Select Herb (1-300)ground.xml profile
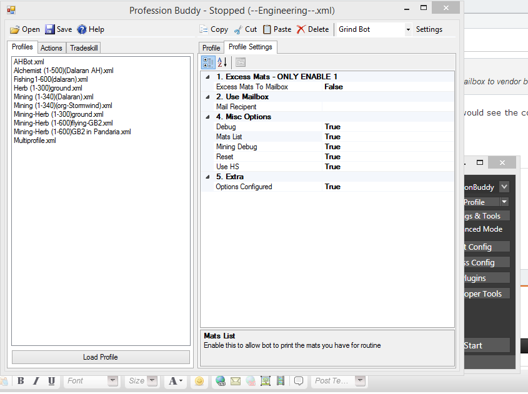Viewport: 528px width, 394px height. (x=48, y=88)
